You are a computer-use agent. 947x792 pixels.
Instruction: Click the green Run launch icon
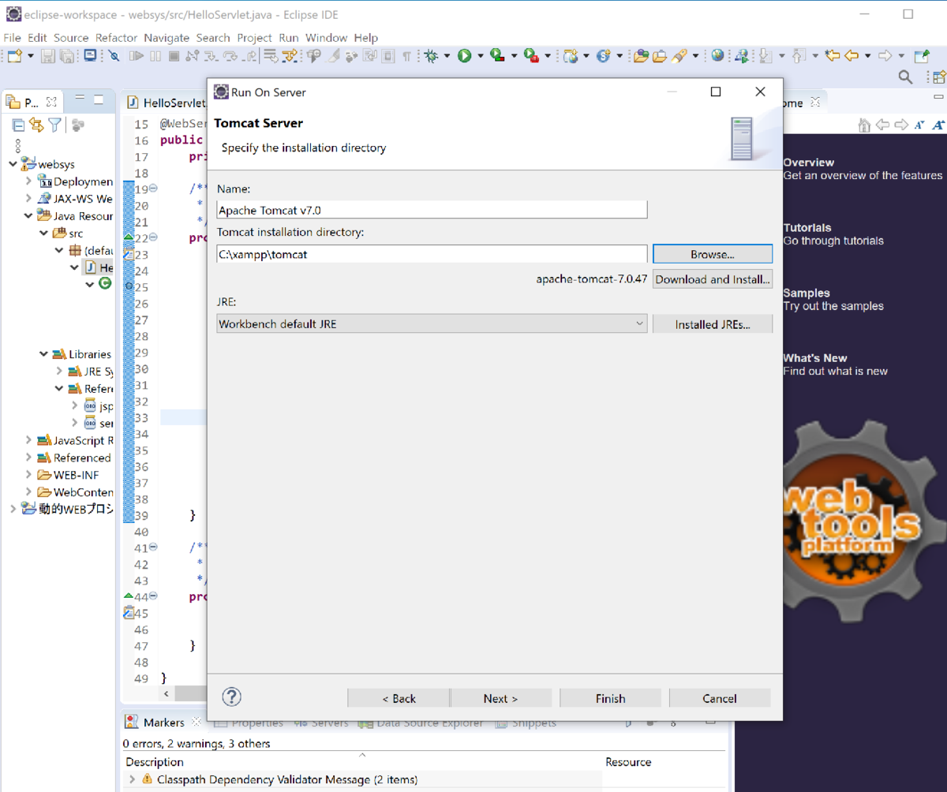464,56
